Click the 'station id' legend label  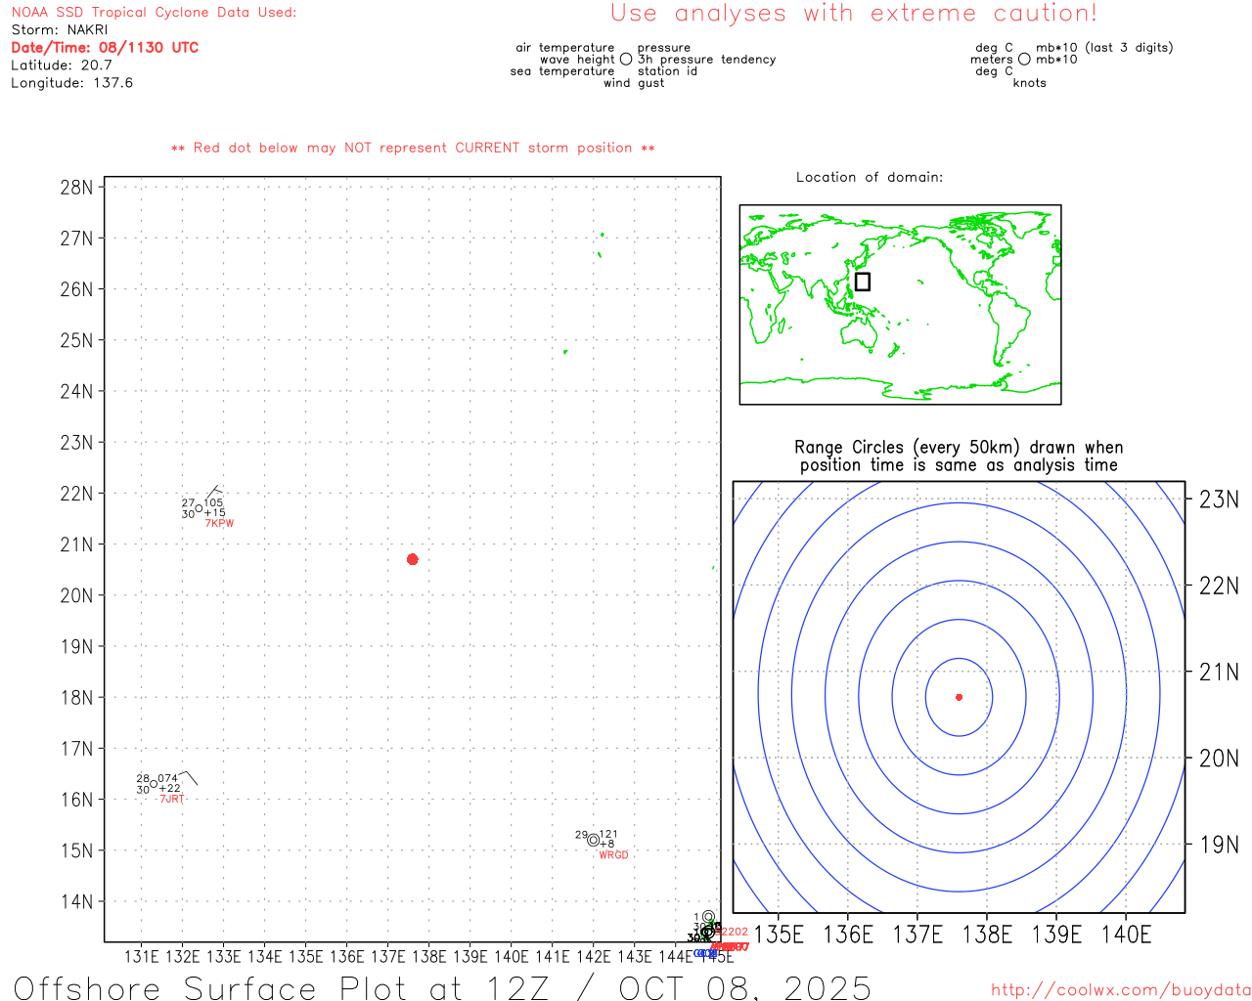(667, 71)
